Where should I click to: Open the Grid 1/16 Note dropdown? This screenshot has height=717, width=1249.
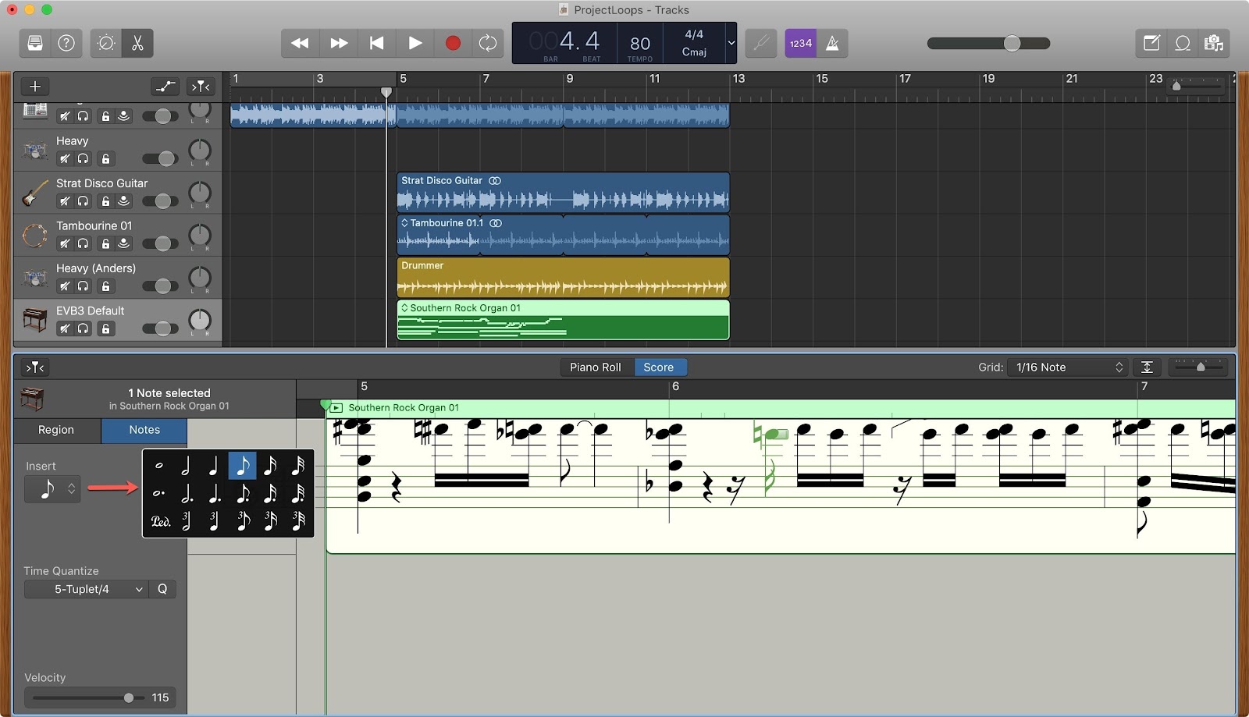point(1068,367)
